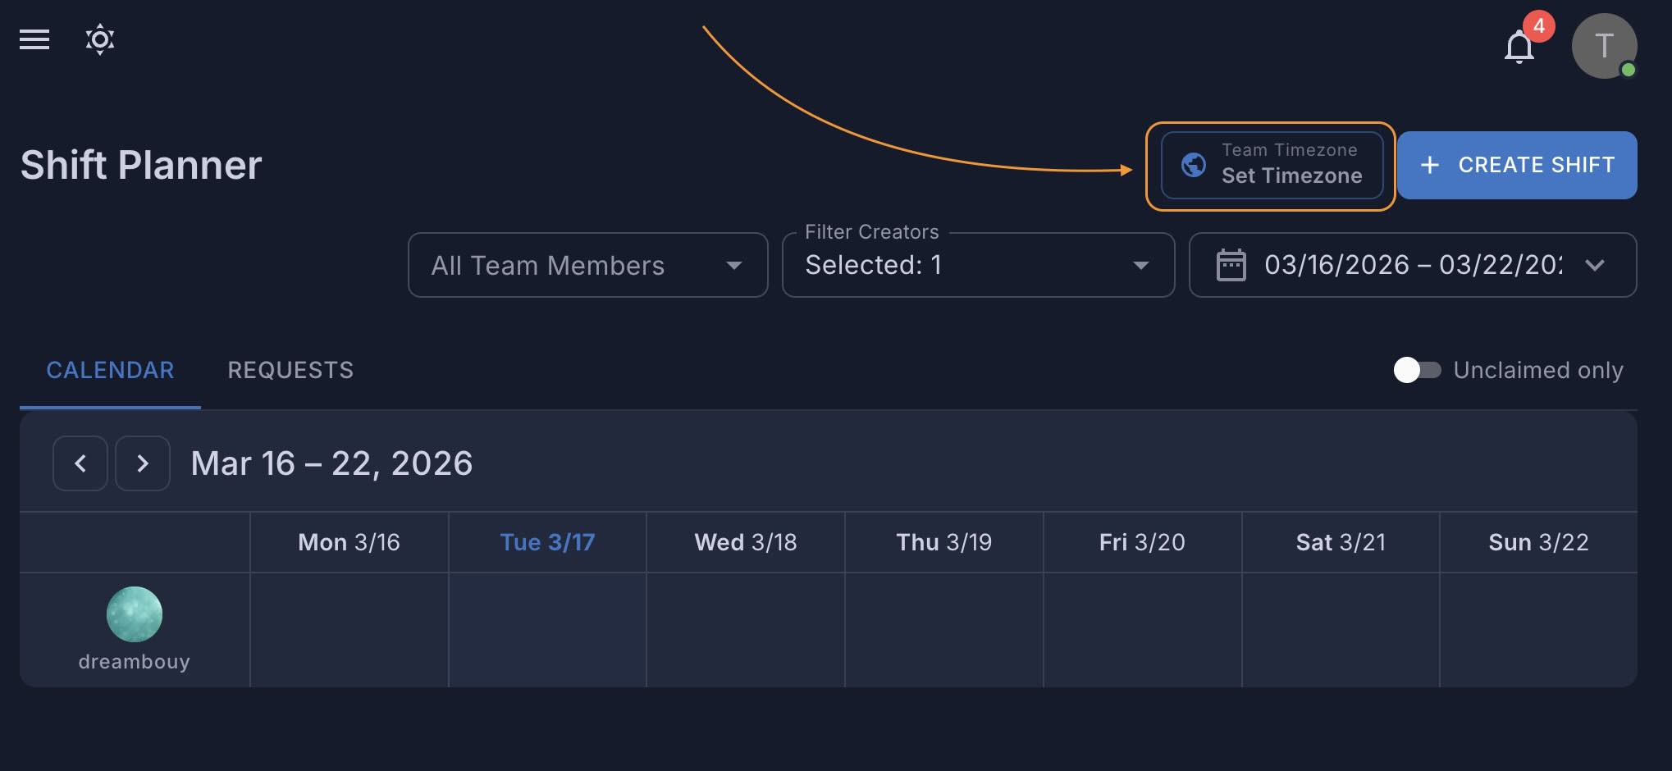Viewport: 1672px width, 771px height.
Task: Open the notifications bell
Action: click(x=1519, y=47)
